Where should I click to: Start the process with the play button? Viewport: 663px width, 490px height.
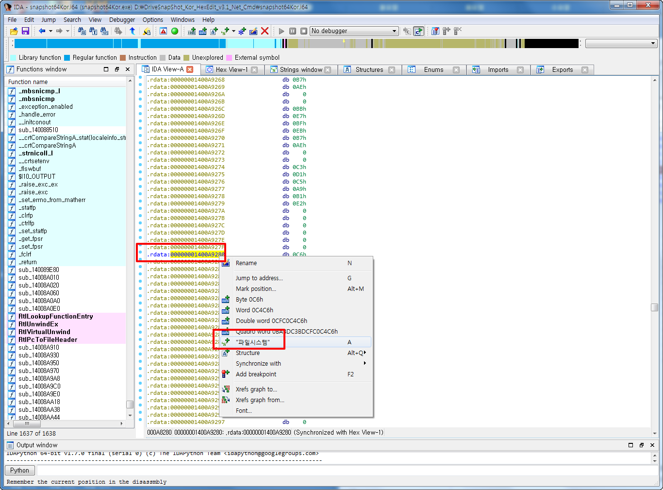point(282,31)
